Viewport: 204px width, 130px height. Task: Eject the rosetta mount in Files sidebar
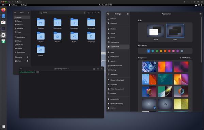[x=28, y=57]
